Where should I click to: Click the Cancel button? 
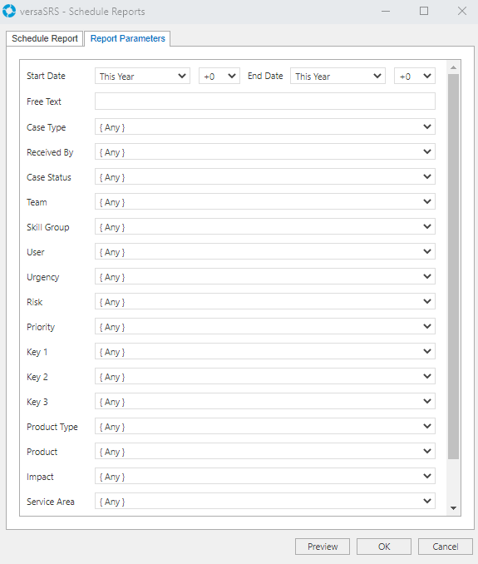[x=446, y=547]
